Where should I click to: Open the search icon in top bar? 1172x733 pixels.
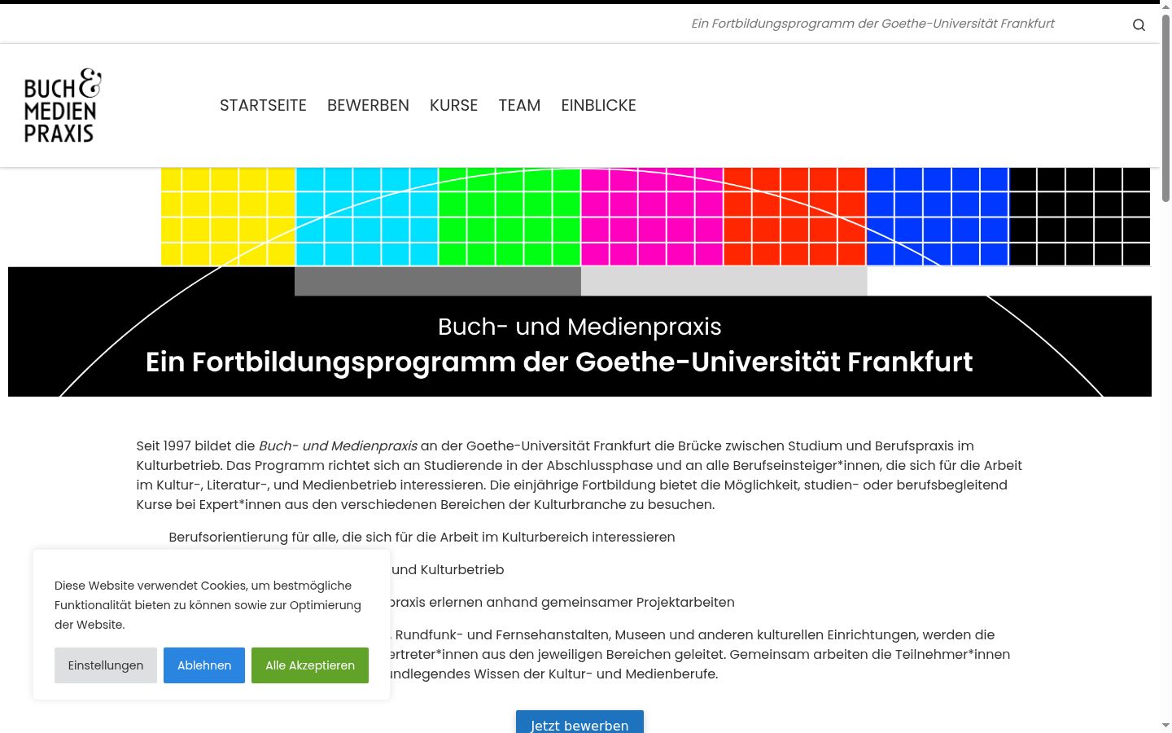tap(1139, 24)
